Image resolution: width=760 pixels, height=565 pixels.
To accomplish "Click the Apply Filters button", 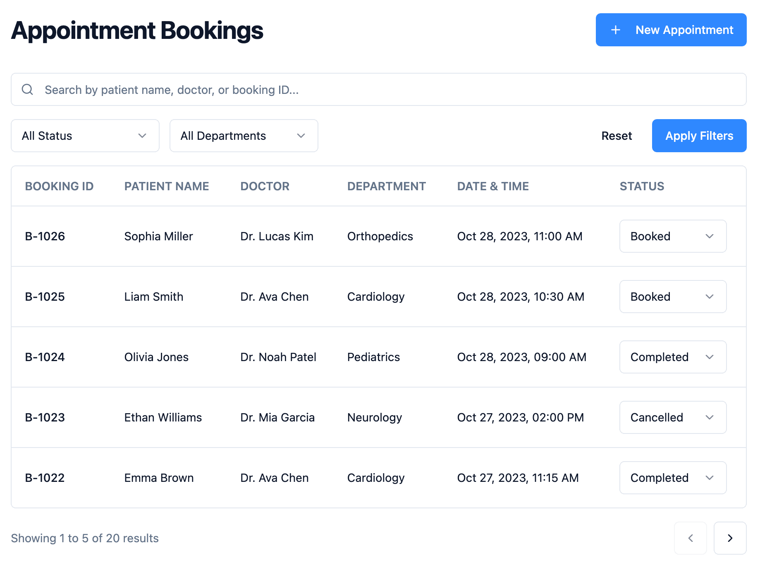I will click(699, 136).
